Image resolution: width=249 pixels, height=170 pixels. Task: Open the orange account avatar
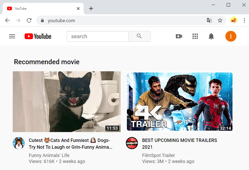pyautogui.click(x=231, y=36)
